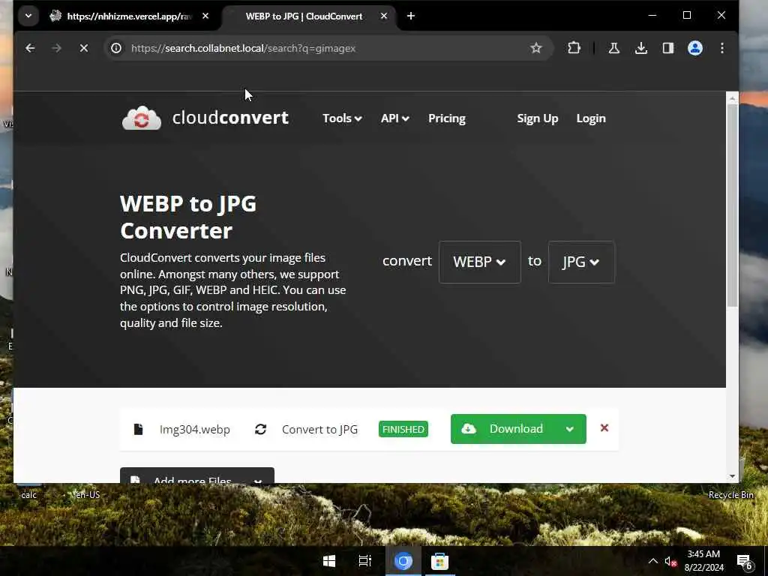
Task: Open the WEBP source format dropdown
Action: (479, 262)
